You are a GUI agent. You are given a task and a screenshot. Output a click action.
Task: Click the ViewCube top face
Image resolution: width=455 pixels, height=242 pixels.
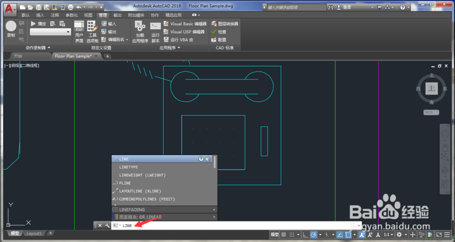(x=431, y=89)
